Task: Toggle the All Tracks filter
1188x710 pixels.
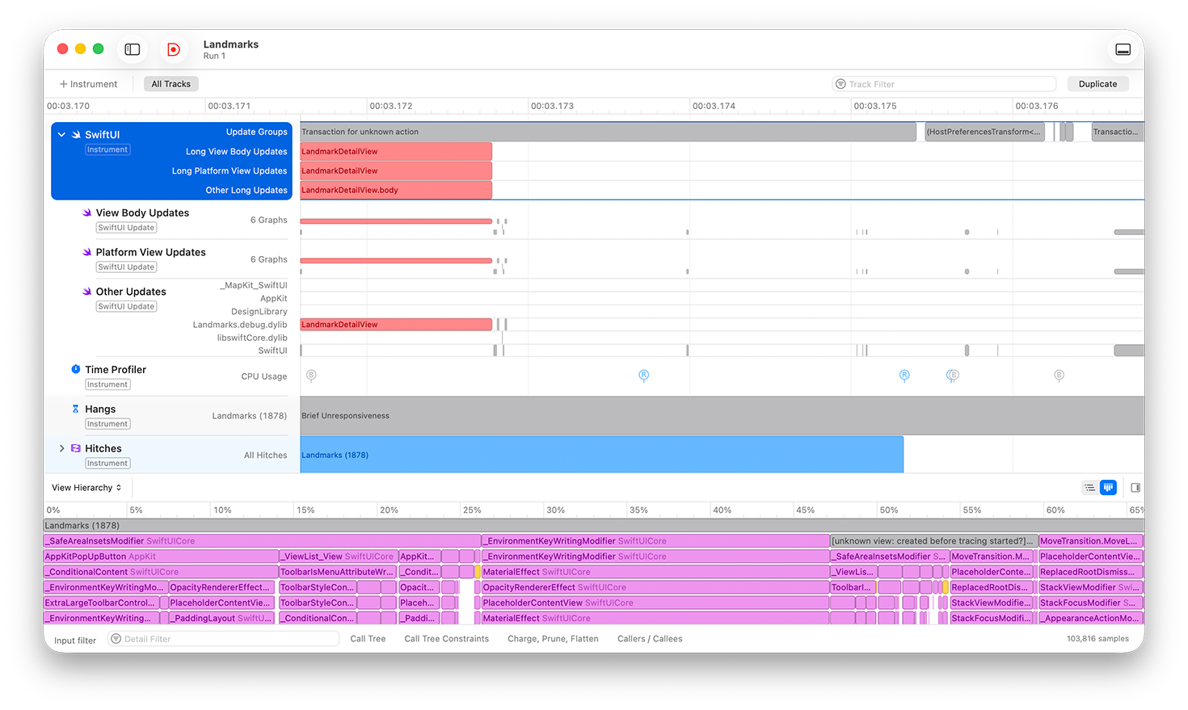Action: coord(171,84)
